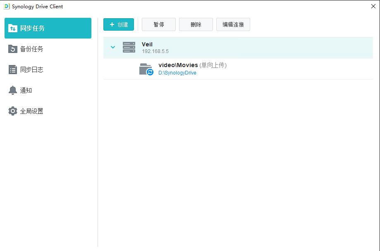Open the 通知 section label
This screenshot has height=251, width=380.
(x=26, y=90)
